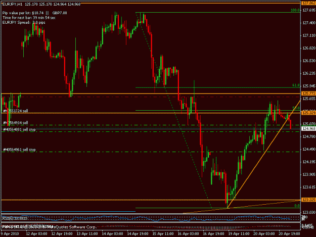
Task: Click the Fibonacci 100.0 level label
Action: pyautogui.click(x=295, y=10)
